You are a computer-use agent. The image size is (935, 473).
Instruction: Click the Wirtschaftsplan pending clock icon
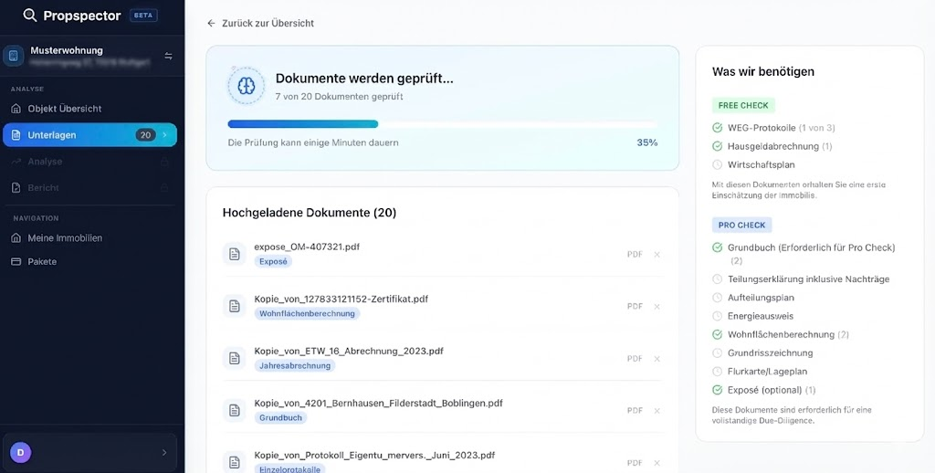(718, 164)
